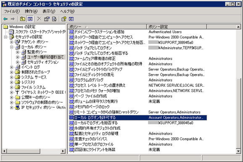
Task: Collapse the ローカル ポリシー node
Action: click(x=11, y=47)
